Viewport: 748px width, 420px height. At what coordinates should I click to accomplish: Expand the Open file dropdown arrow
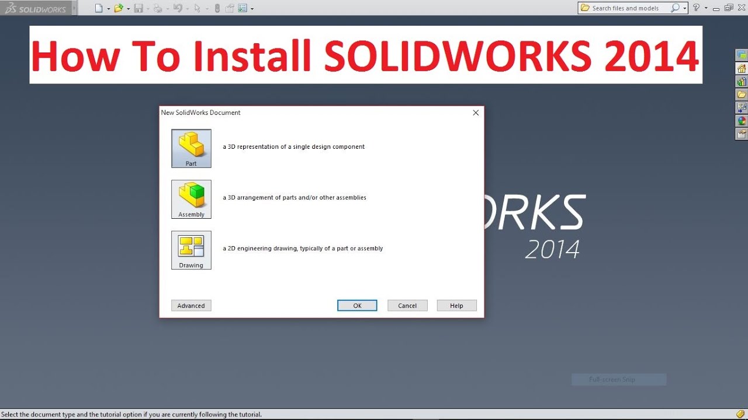128,9
